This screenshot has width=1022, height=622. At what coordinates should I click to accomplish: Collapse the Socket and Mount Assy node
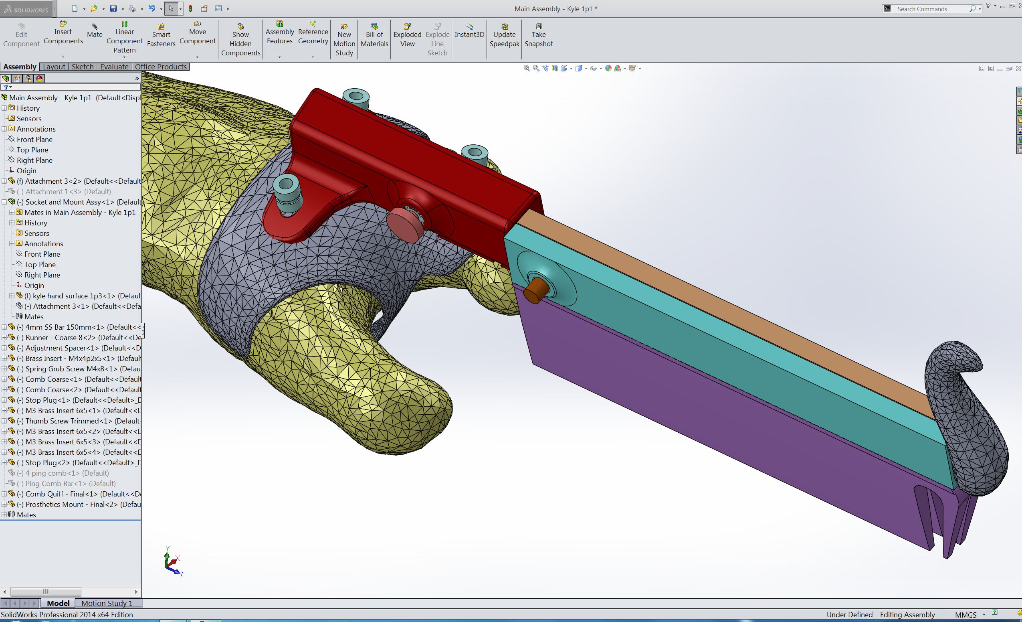[x=4, y=202]
